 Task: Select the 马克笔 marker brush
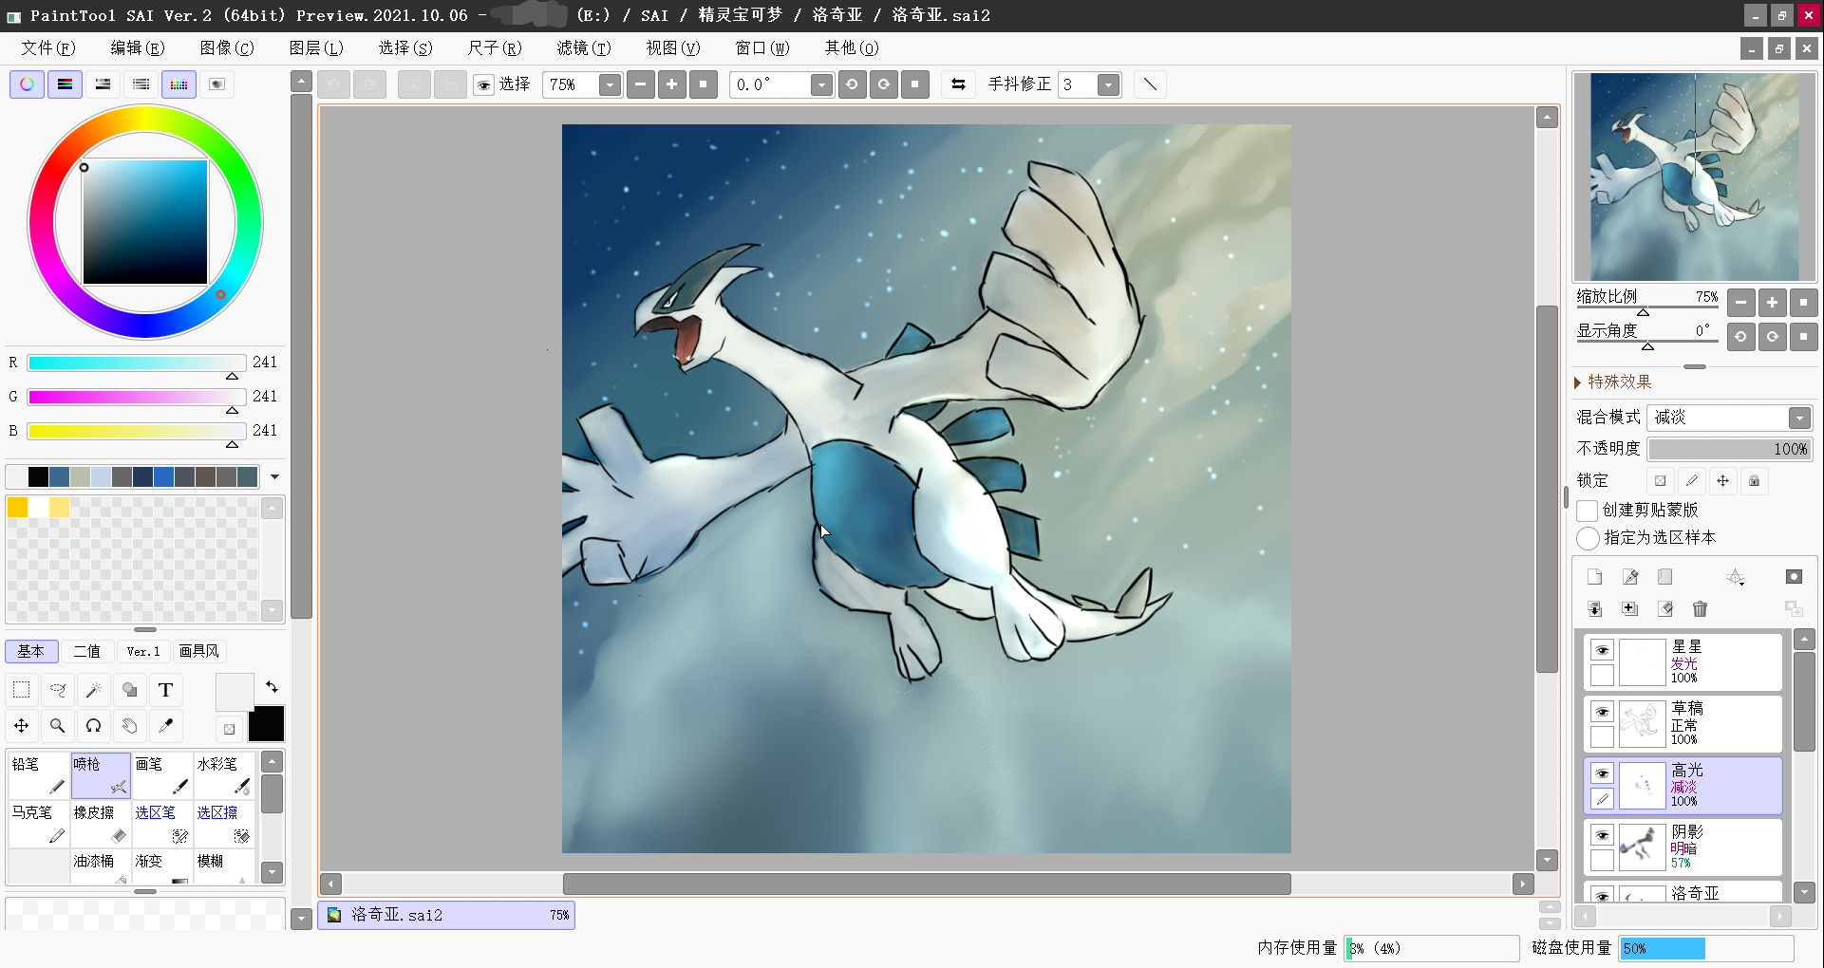click(39, 824)
